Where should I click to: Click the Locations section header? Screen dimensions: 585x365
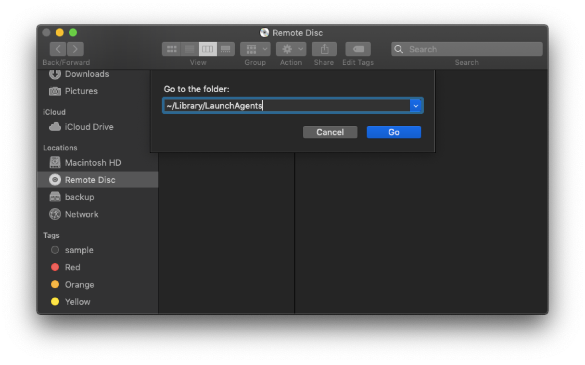coord(60,148)
